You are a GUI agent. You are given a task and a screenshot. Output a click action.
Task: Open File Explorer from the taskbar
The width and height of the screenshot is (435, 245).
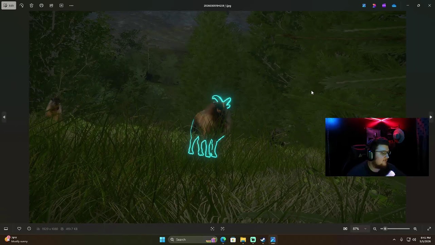[x=243, y=240]
